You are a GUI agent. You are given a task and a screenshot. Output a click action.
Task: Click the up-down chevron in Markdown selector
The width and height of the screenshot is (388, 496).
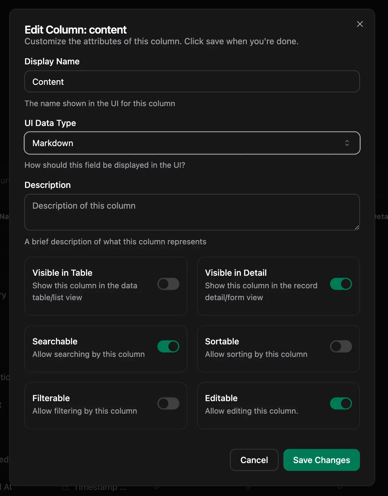(x=347, y=143)
